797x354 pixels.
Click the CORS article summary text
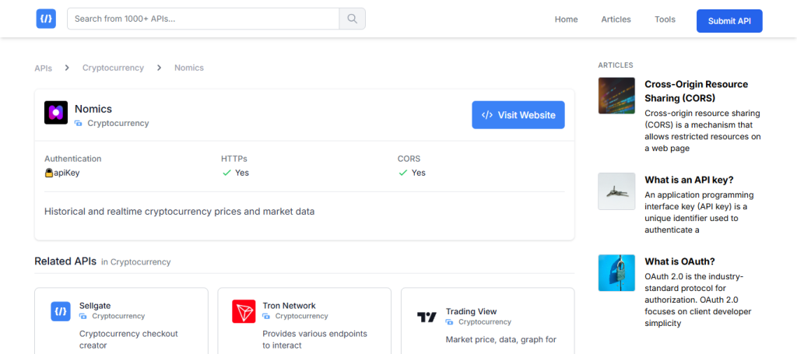703,131
